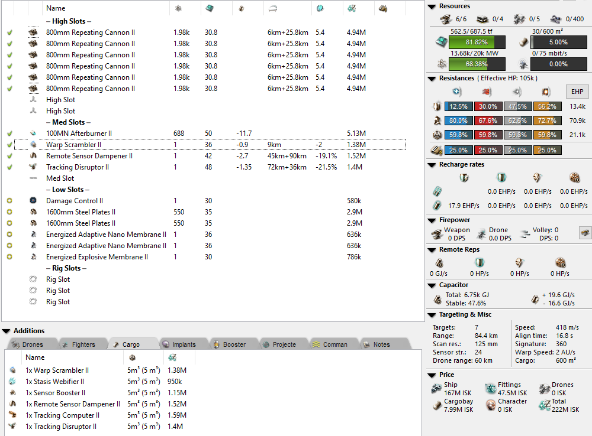Collapse the Resources panel
592x436 pixels.
pos(432,6)
